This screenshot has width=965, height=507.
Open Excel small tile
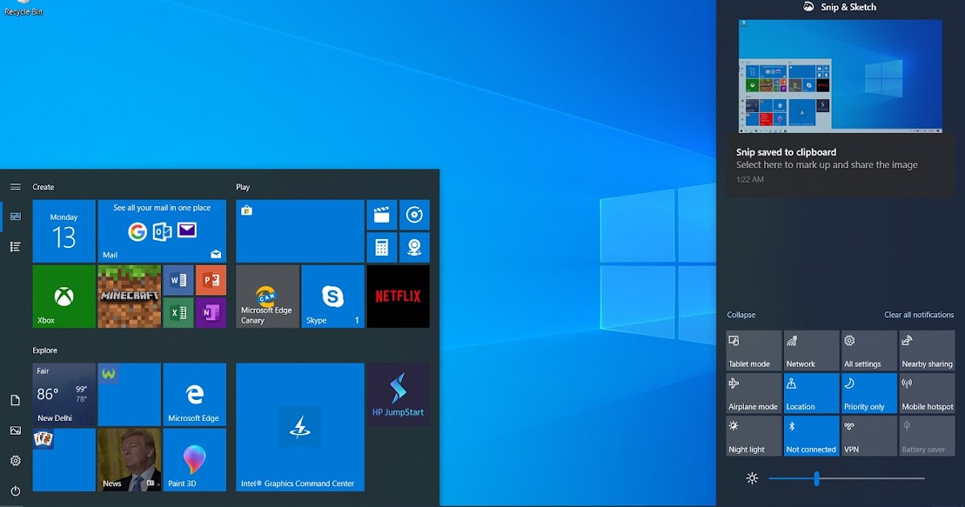(x=179, y=312)
